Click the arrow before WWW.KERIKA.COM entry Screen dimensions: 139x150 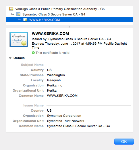pos(19,20)
